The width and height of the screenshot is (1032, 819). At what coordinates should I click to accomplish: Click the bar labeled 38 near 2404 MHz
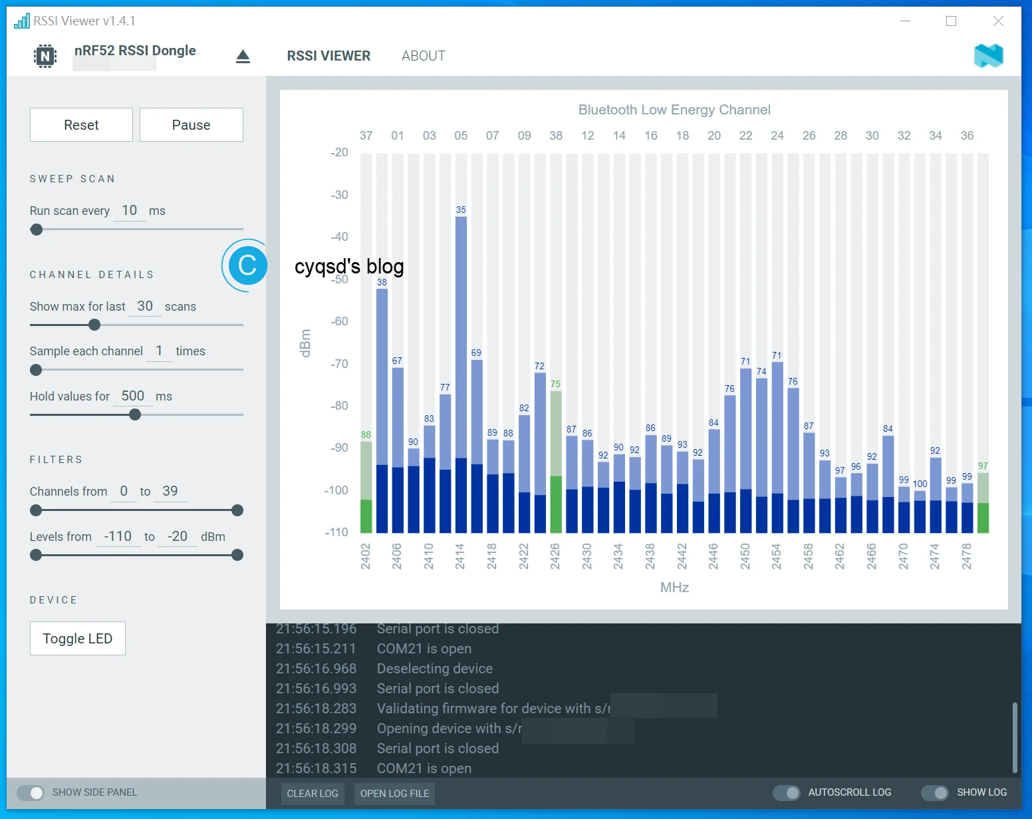coord(382,410)
